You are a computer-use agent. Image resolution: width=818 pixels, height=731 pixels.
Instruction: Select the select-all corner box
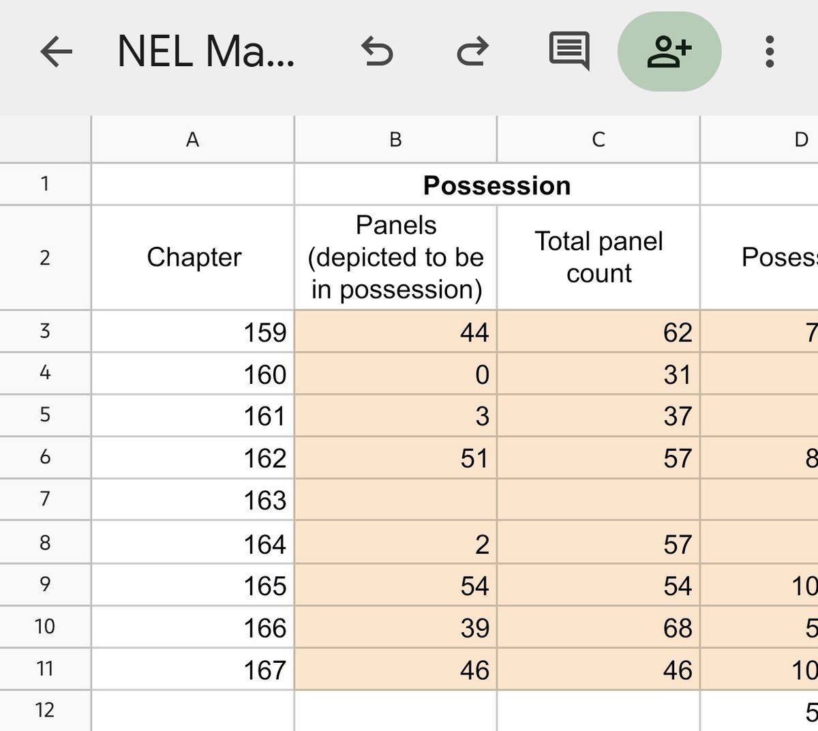click(x=45, y=140)
